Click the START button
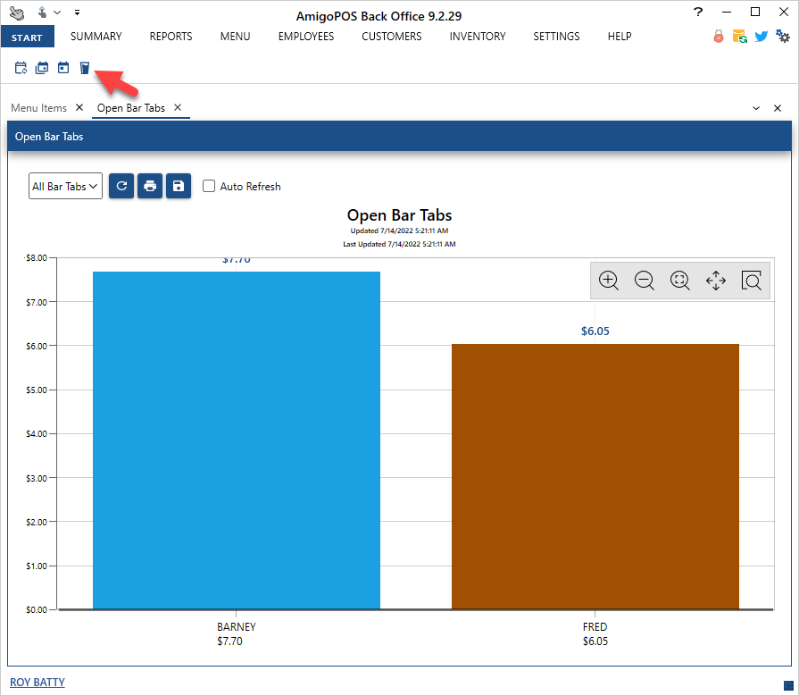This screenshot has height=696, width=799. click(28, 37)
